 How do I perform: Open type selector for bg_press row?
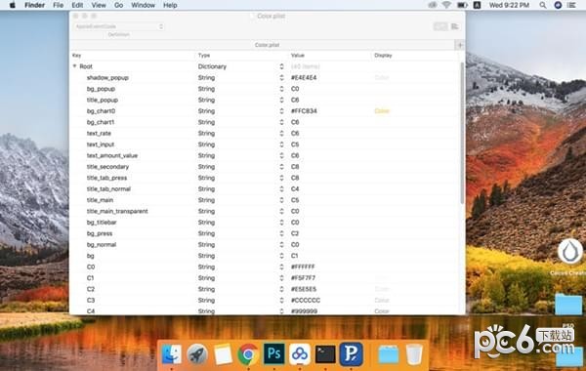[x=281, y=233]
